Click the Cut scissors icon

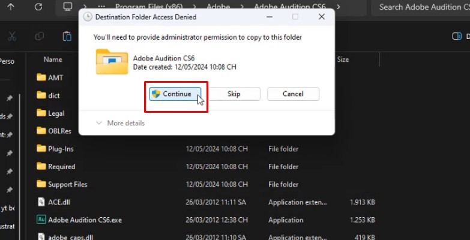(11, 36)
